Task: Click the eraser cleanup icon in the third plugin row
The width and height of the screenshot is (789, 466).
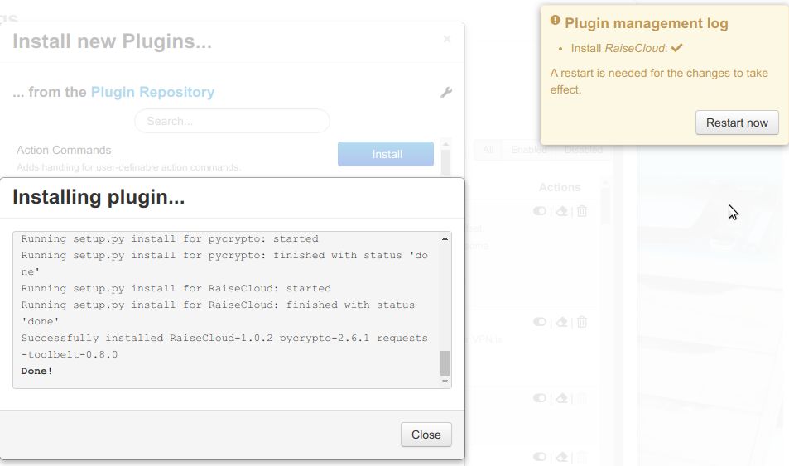Action: point(562,398)
